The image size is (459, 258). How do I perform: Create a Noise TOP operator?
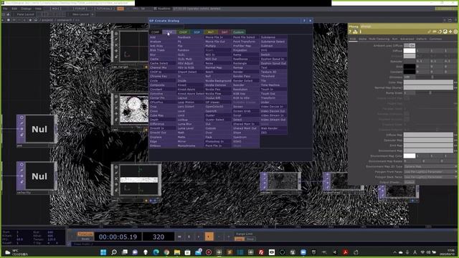click(217, 63)
